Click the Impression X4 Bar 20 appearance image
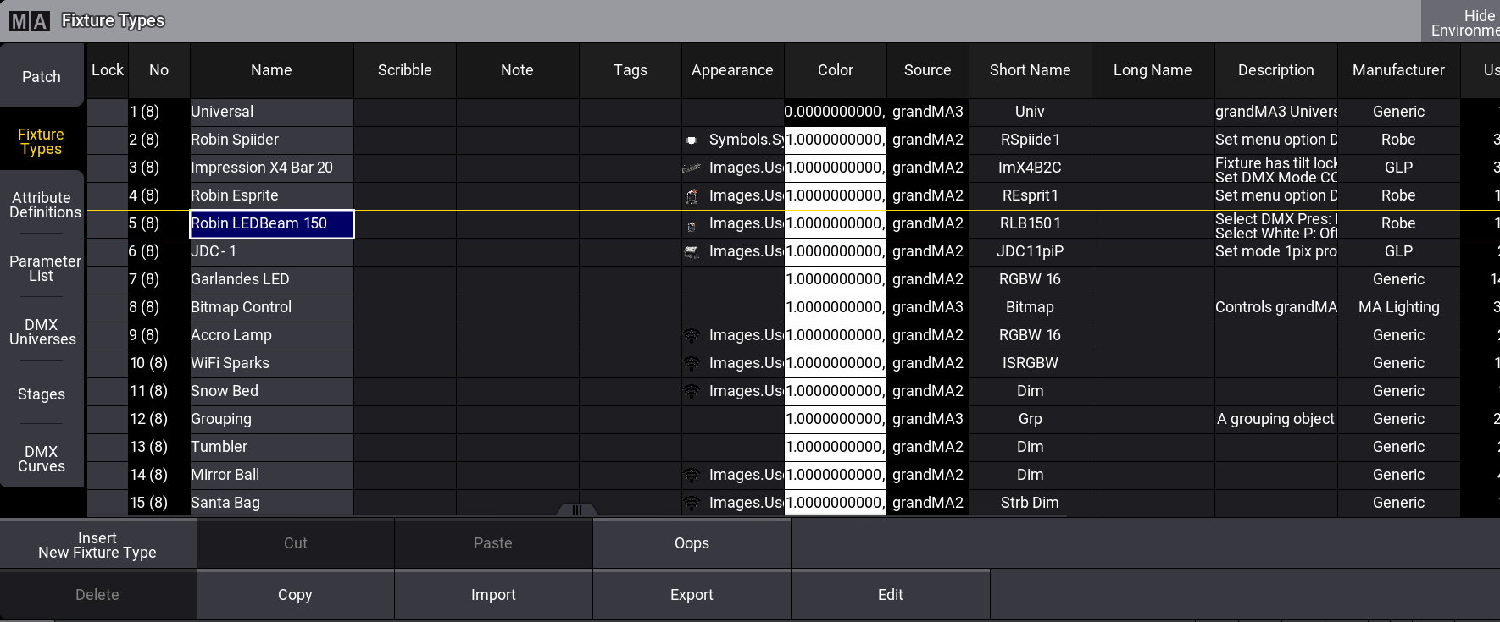The height and width of the screenshot is (622, 1500). pos(692,168)
